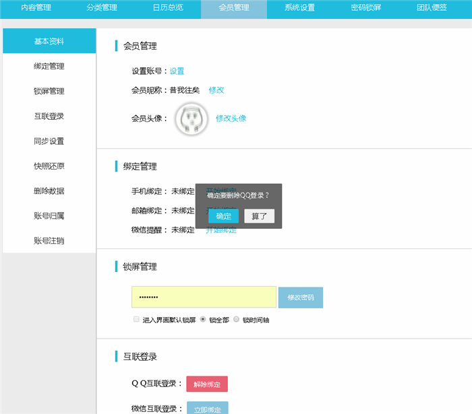Viewport: 472px width, 414px height.
Task: Confirm deletion with 确定 button
Action: (223, 216)
